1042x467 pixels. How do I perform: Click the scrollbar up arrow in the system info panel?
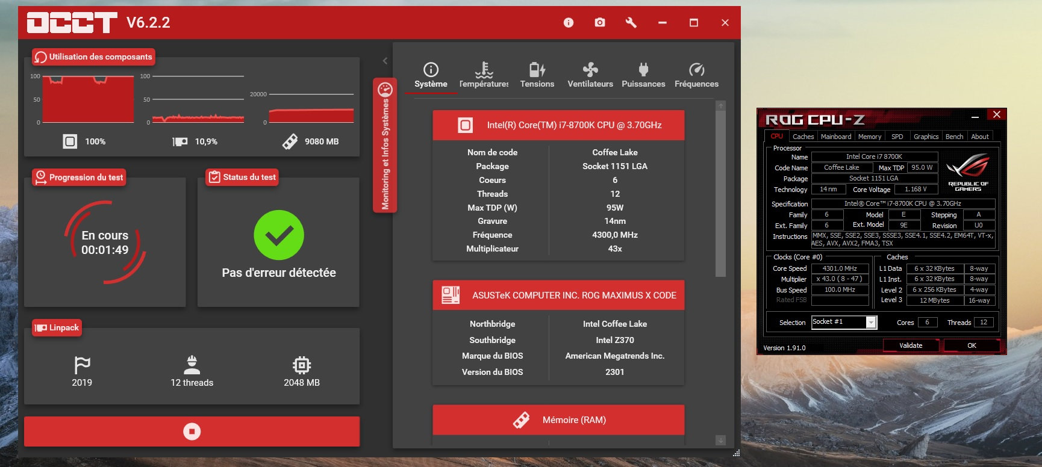point(720,106)
